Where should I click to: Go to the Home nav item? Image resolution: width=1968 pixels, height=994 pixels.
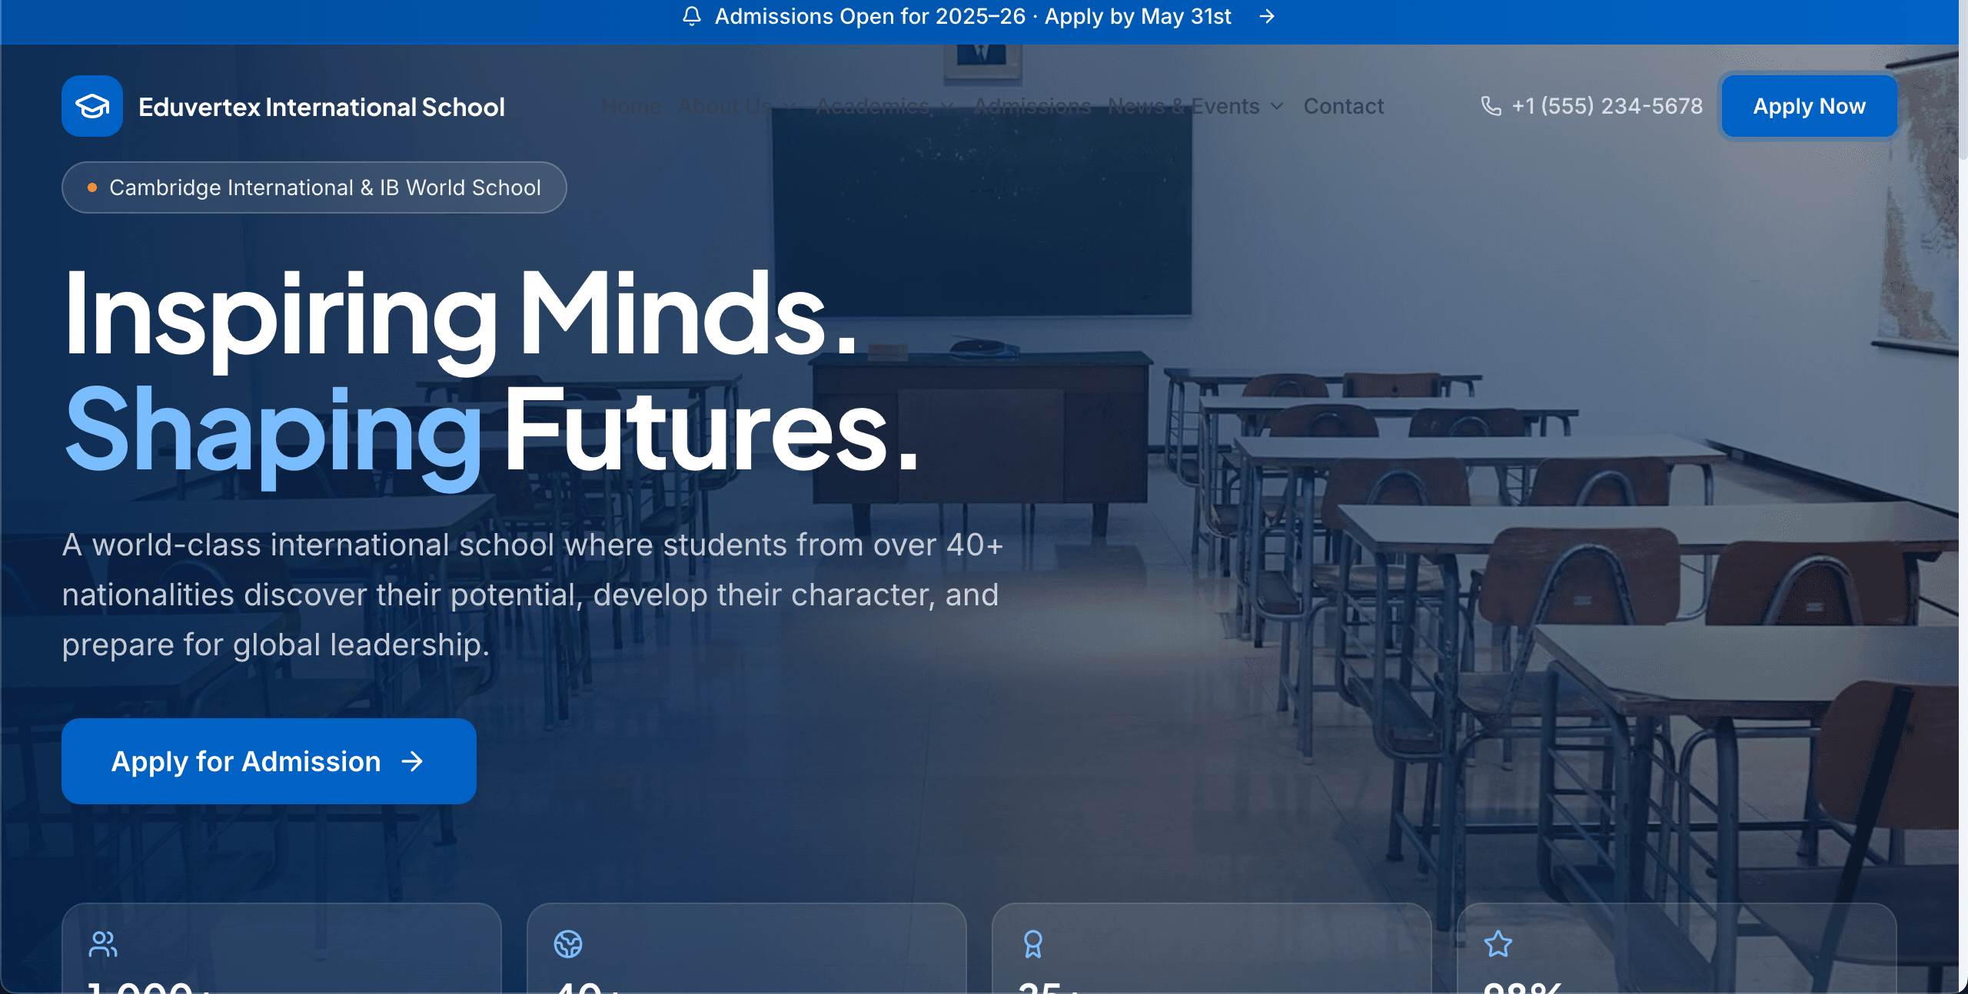pos(631,106)
